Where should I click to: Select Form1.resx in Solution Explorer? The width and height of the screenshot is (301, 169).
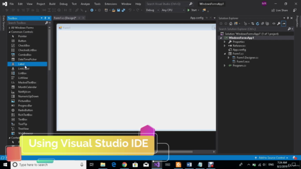pyautogui.click(x=243, y=61)
